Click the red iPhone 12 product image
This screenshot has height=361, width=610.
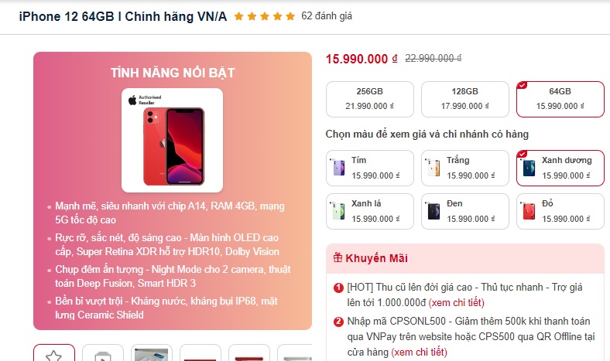[174, 147]
